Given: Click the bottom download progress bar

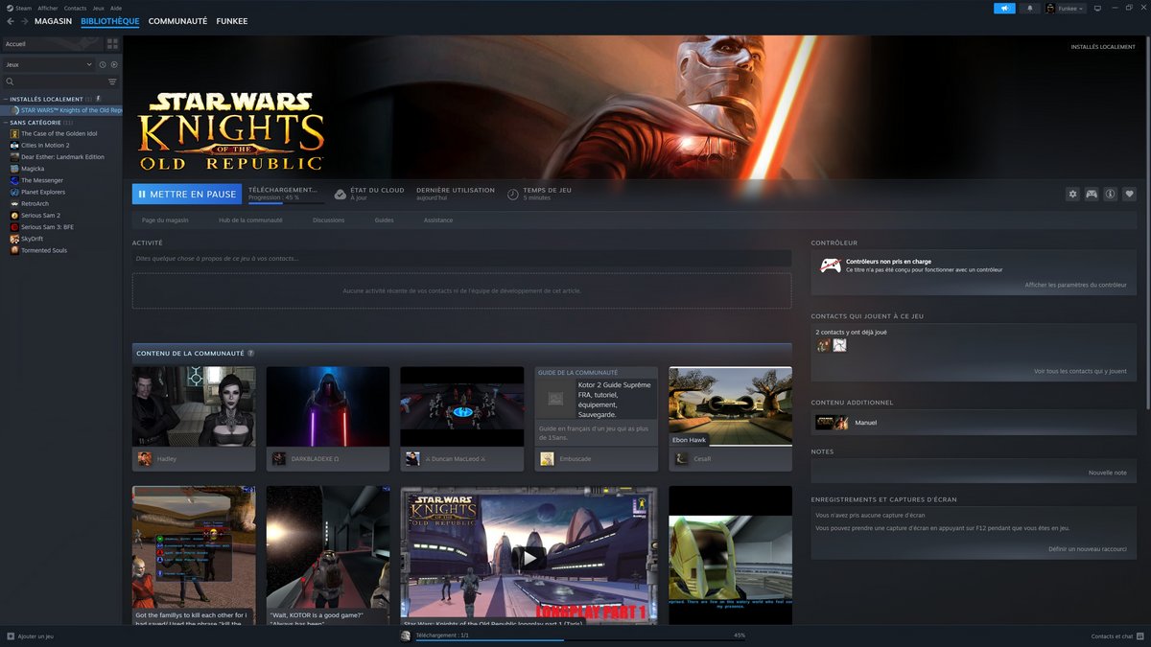Looking at the screenshot, I should [574, 639].
